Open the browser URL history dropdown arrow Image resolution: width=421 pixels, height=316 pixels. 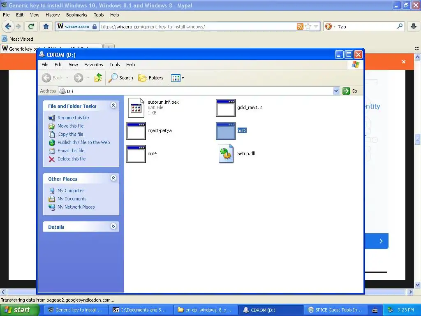[316, 26]
